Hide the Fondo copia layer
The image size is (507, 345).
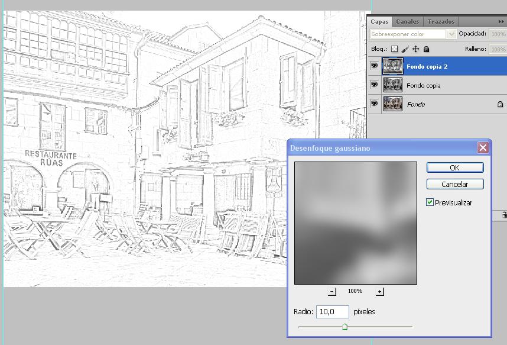click(x=374, y=85)
